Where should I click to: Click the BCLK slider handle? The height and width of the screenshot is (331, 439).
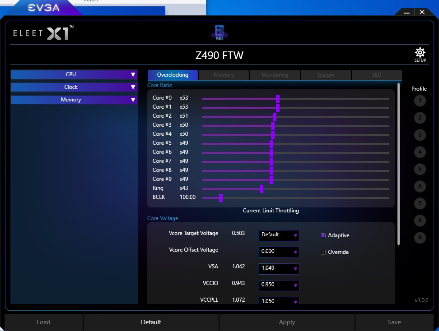point(221,198)
